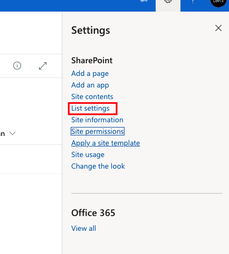Open the help question mark icon
The image size is (229, 254).
point(193,2)
